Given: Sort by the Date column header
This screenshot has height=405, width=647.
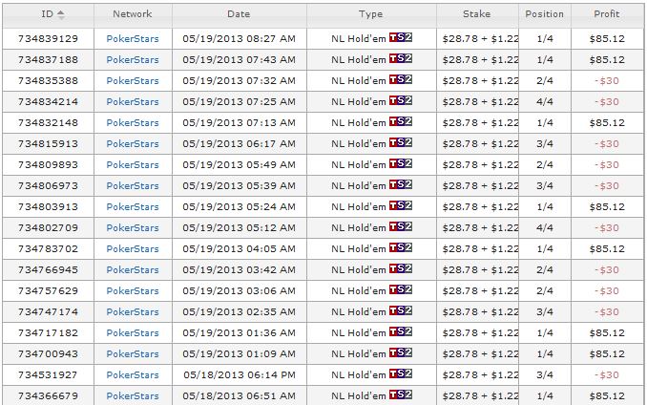Looking at the screenshot, I should click(239, 14).
